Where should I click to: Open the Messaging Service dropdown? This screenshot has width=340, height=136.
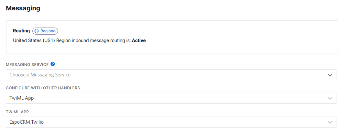tap(171, 75)
